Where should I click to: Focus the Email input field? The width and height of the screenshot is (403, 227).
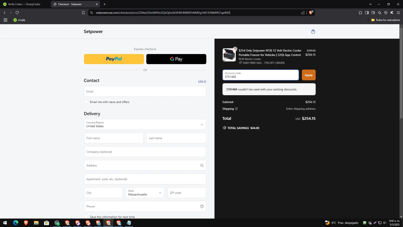point(145,91)
